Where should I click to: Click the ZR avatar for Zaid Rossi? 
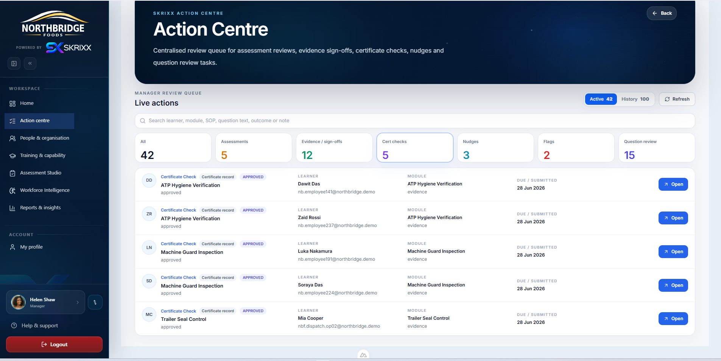(149, 214)
